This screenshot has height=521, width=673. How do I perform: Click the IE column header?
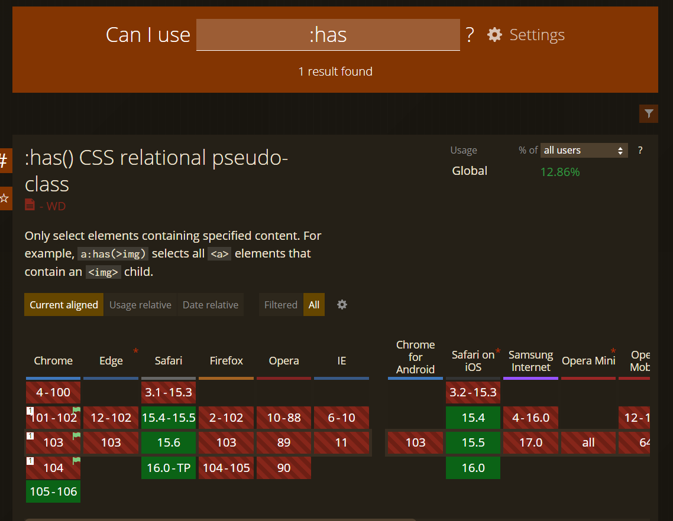(x=342, y=361)
